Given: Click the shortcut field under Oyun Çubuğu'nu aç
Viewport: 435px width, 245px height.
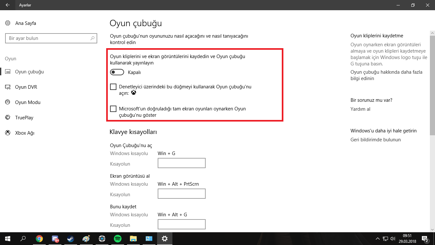Looking at the screenshot, I should click(x=182, y=163).
